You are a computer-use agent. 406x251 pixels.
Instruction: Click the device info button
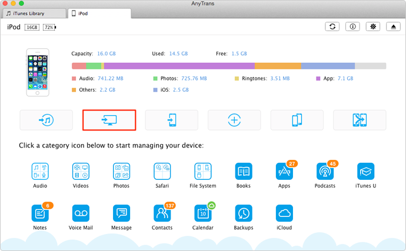pyautogui.click(x=352, y=26)
